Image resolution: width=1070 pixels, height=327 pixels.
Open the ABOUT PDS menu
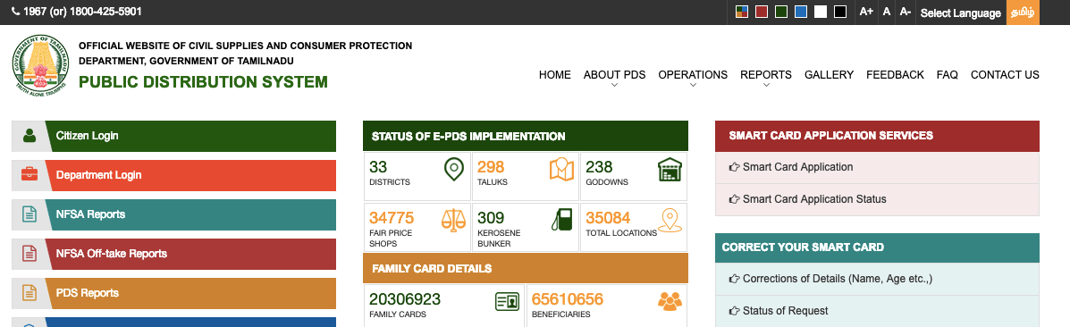pyautogui.click(x=614, y=75)
